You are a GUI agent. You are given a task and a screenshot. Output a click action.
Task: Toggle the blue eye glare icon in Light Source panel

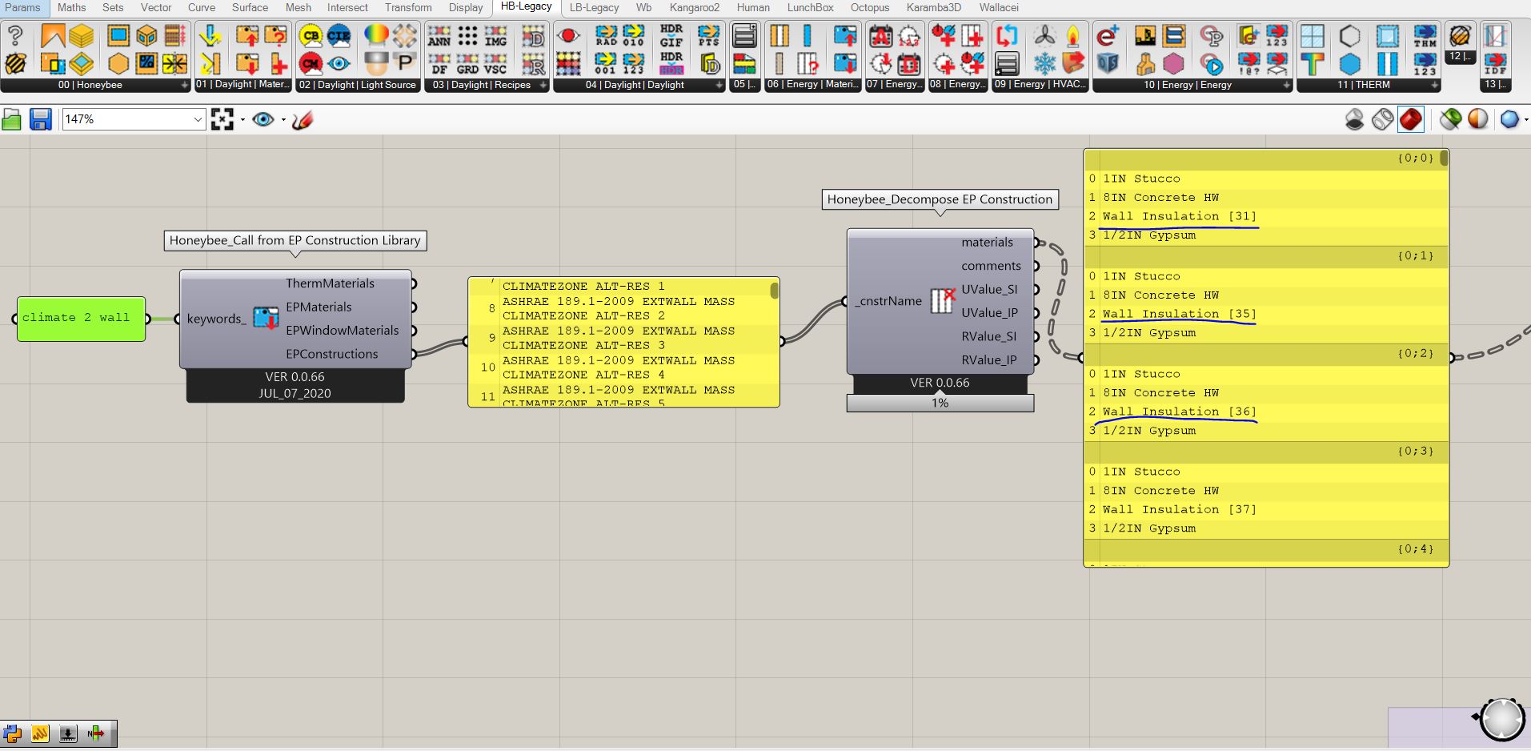pos(339,63)
